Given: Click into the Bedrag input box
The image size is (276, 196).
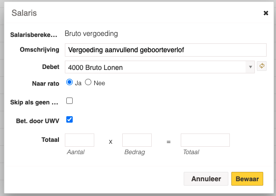Looking at the screenshot, I should point(137,140).
